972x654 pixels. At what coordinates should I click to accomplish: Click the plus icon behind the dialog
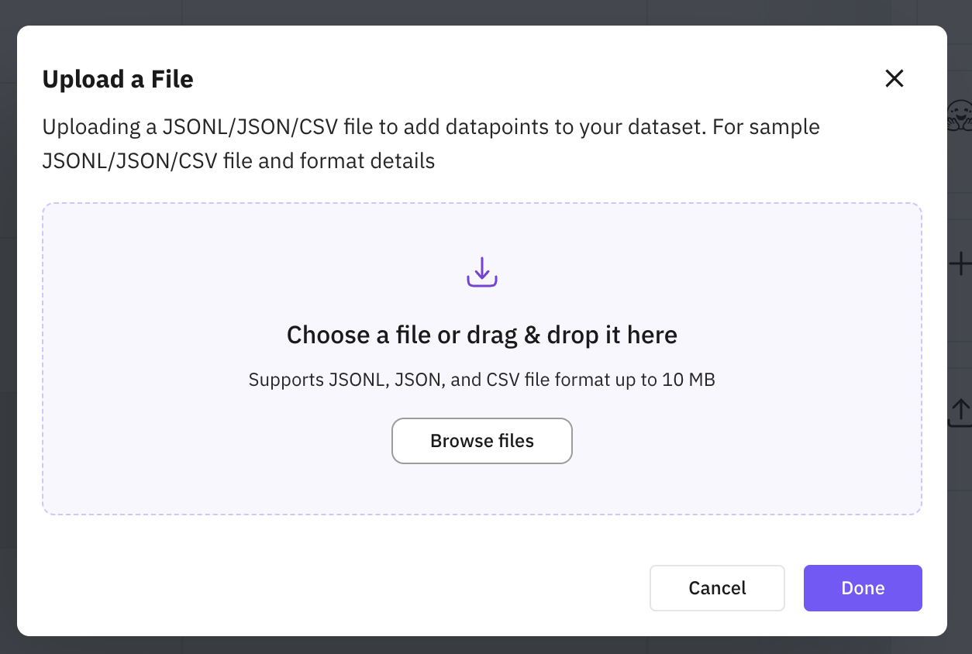(960, 264)
